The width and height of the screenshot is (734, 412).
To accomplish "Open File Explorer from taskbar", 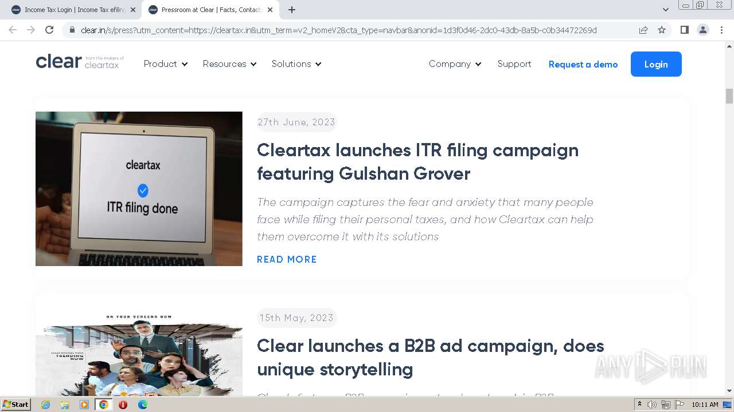I will pyautogui.click(x=65, y=405).
